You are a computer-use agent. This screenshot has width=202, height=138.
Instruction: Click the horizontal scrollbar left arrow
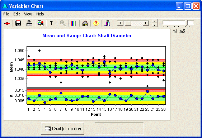(x=120, y=23)
